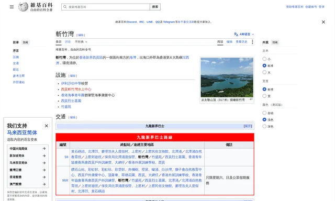335x201 pixels.
Task: Select dark color radio
Action: pos(264,126)
